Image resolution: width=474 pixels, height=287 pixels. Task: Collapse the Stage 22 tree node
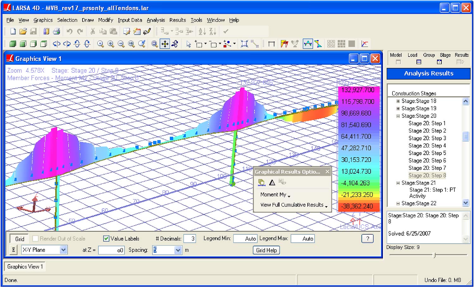tap(398, 204)
